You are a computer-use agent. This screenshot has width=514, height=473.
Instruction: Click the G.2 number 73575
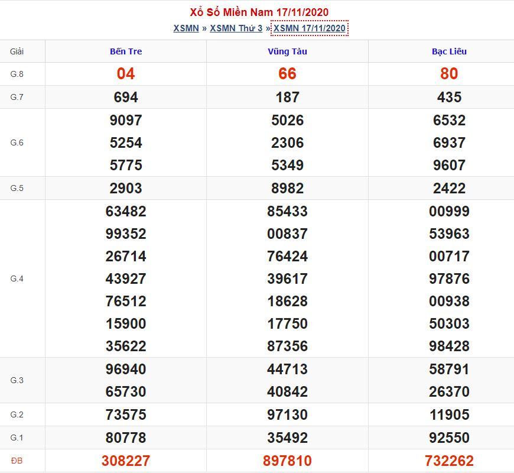(126, 415)
